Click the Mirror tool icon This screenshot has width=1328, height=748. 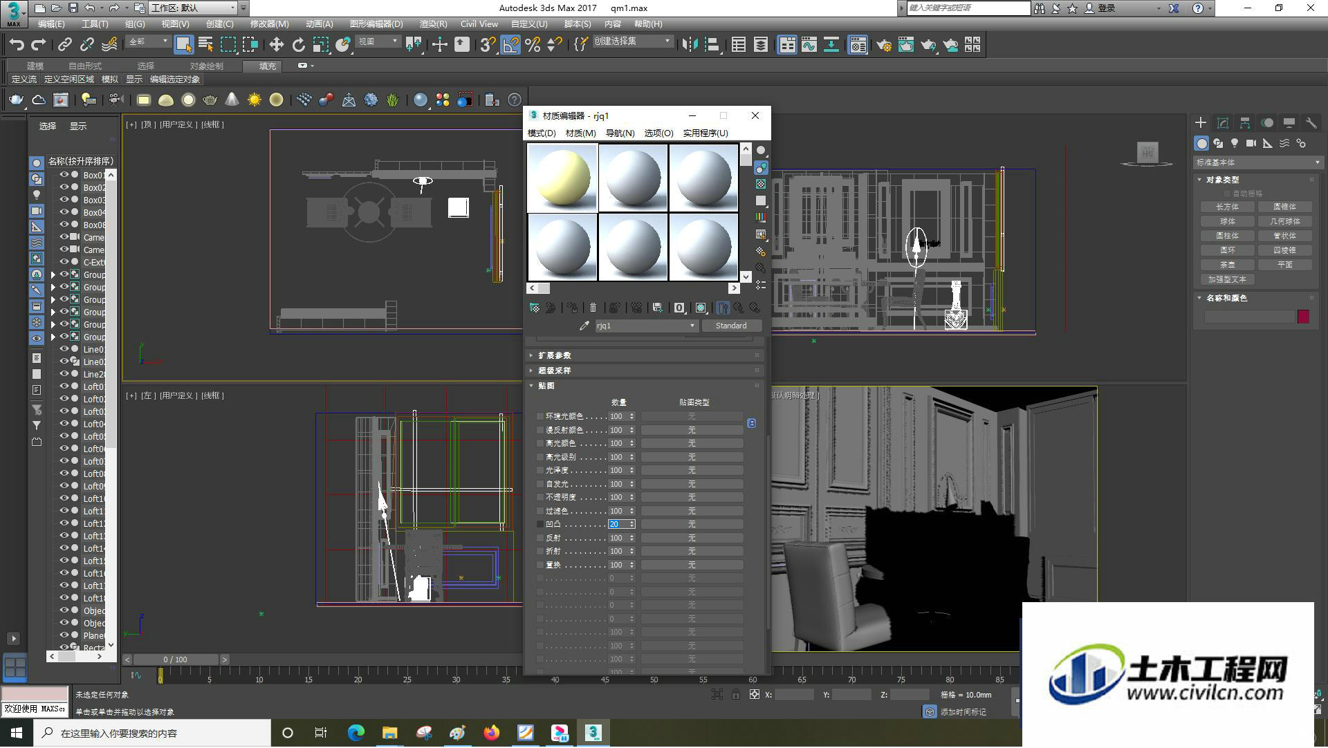click(x=690, y=45)
